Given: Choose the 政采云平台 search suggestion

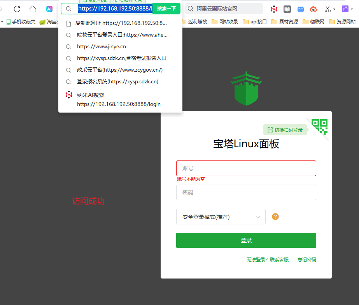Looking at the screenshot, I should (119, 70).
